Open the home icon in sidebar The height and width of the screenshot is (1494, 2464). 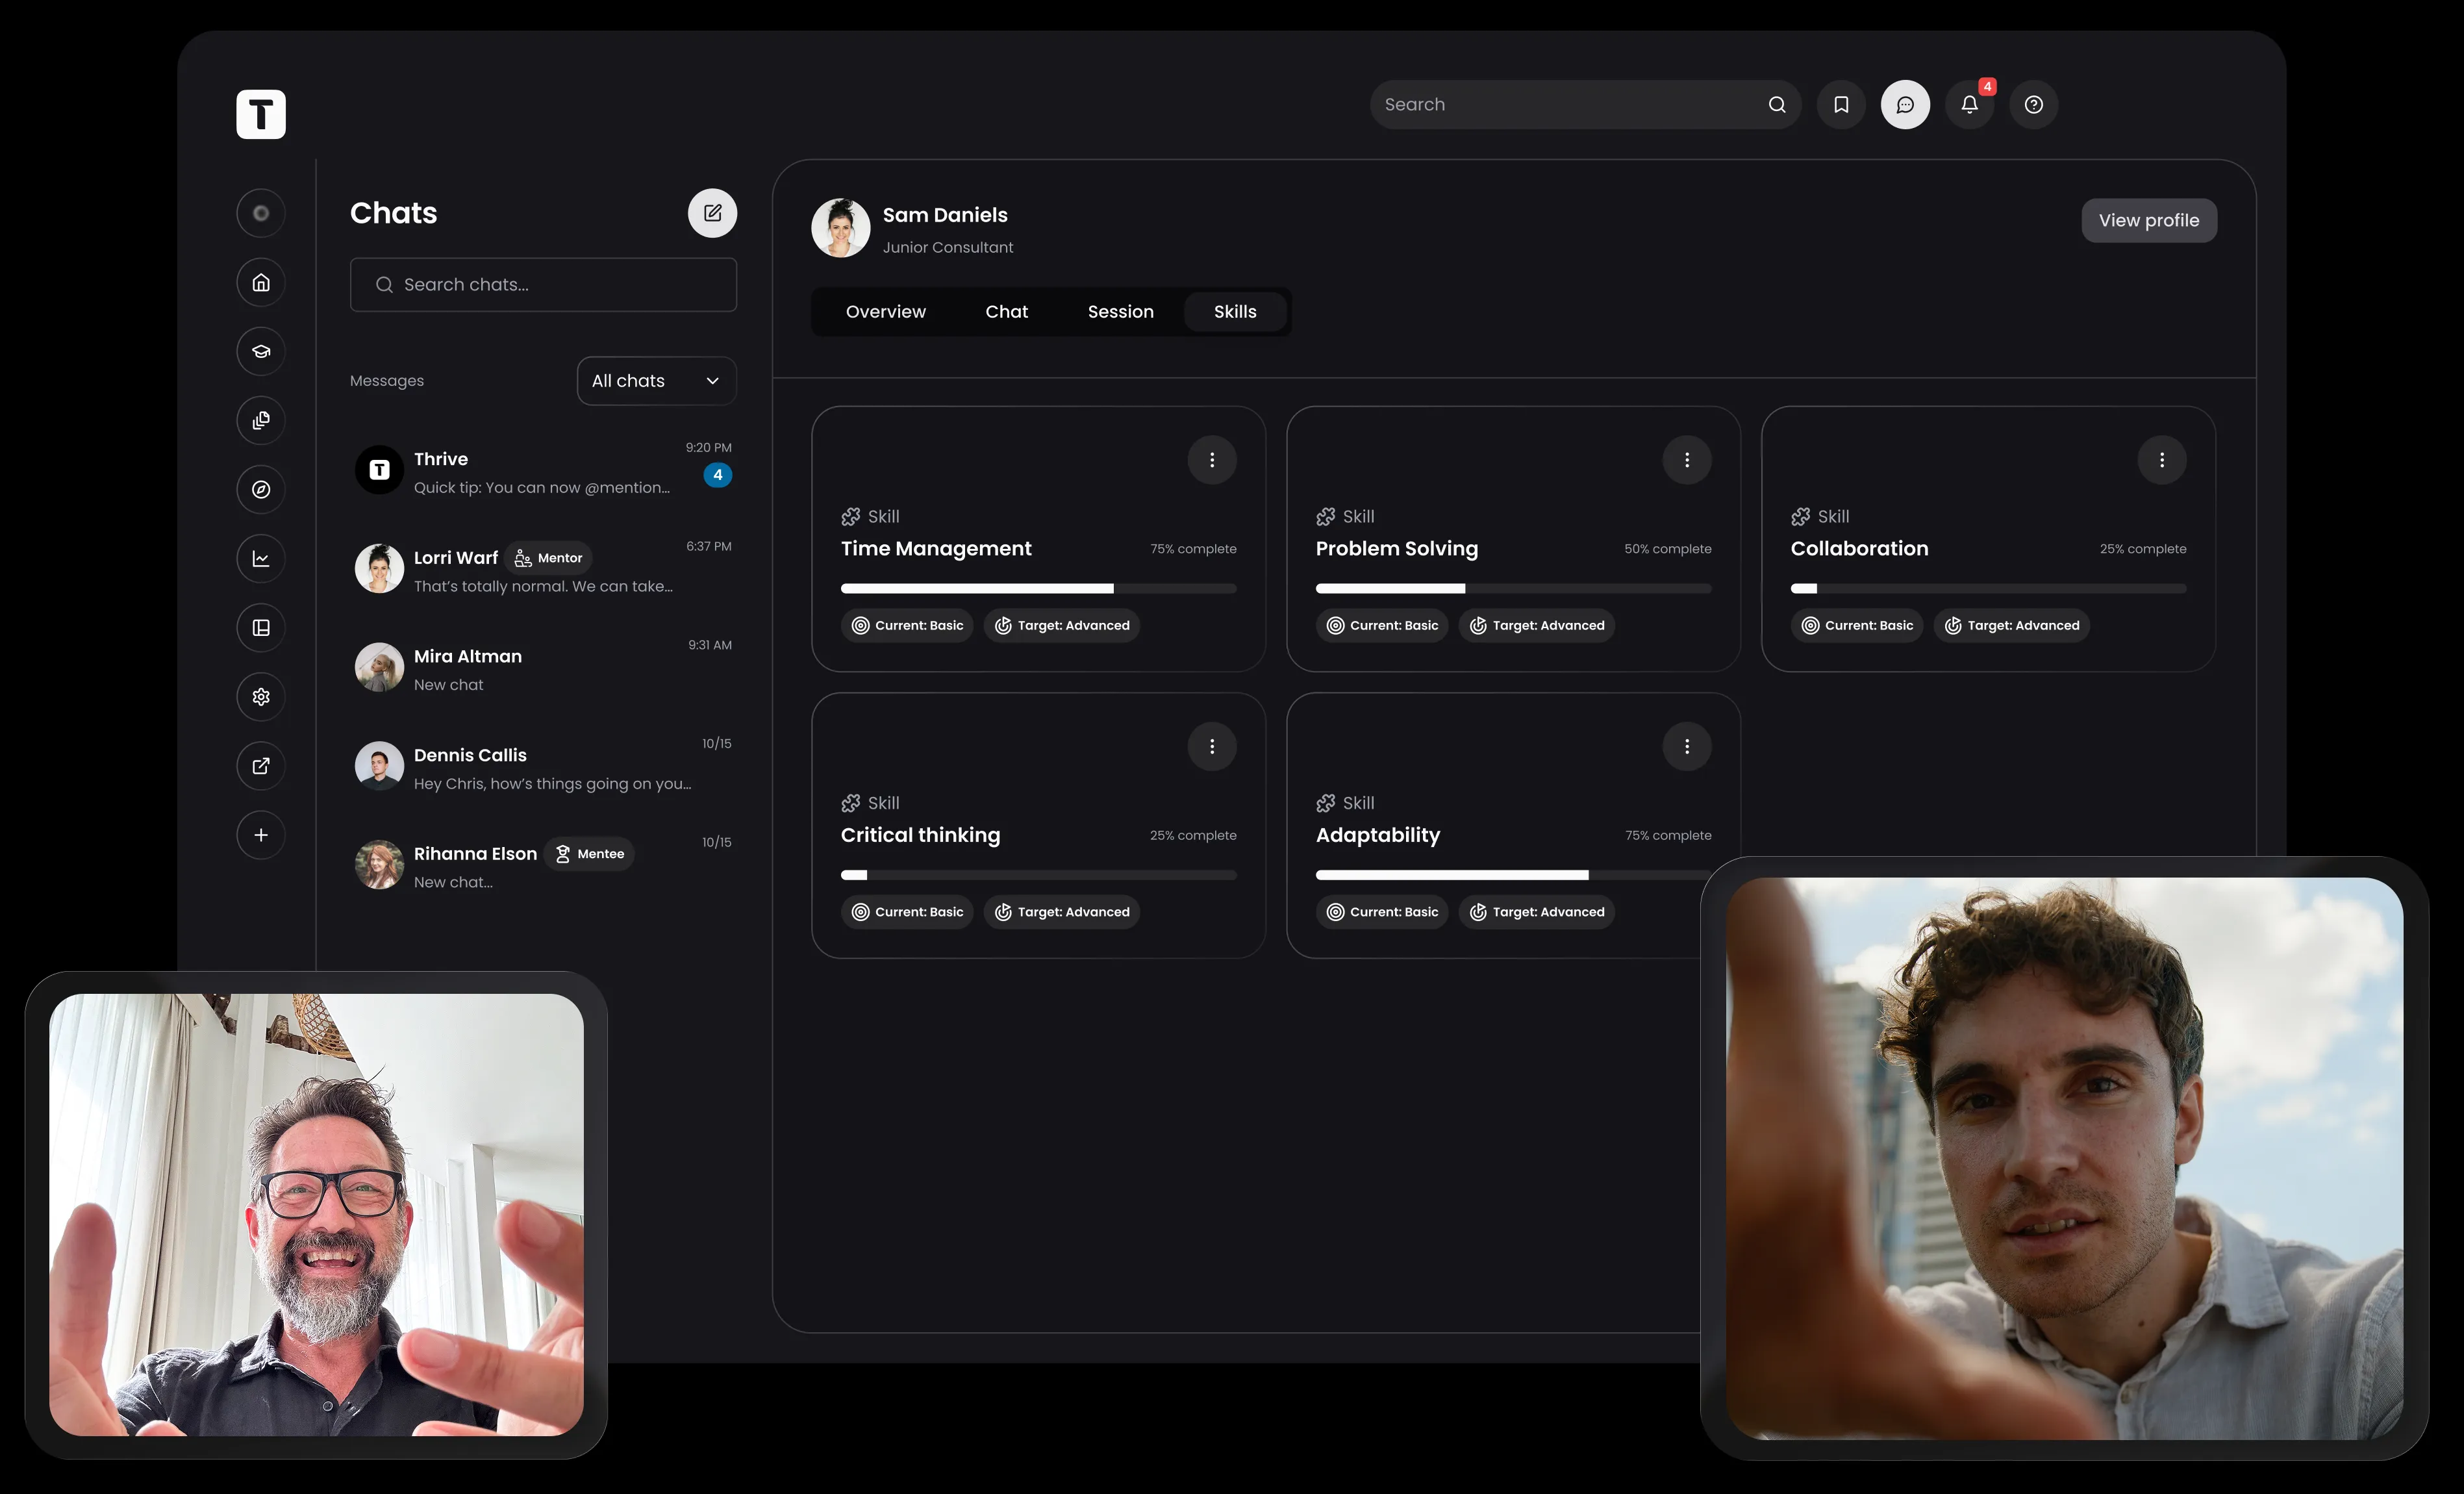coord(261,282)
